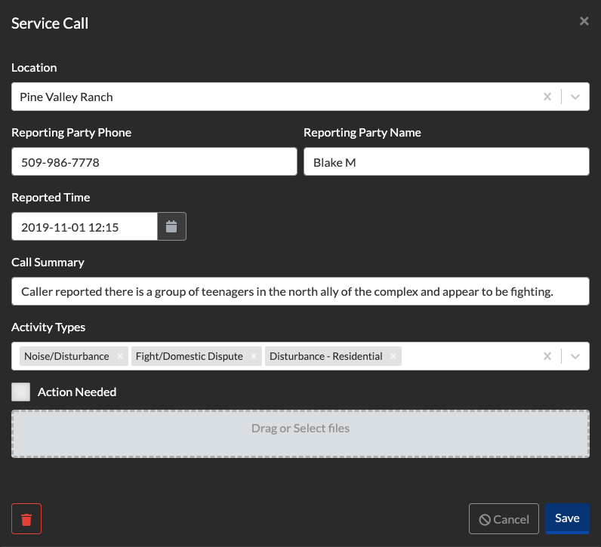Expand the Activity Types dropdown
This screenshot has width=601, height=547.
575,356
